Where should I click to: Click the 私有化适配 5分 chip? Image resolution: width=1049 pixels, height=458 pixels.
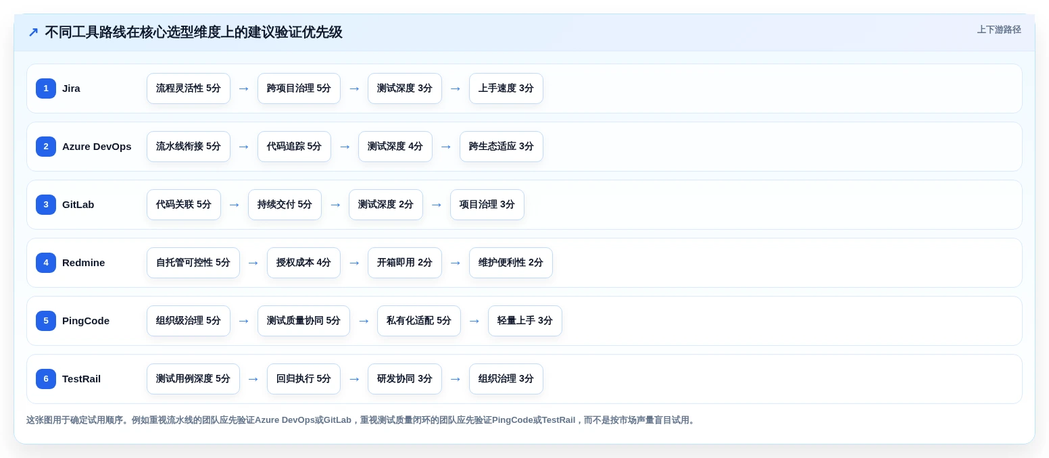419,321
